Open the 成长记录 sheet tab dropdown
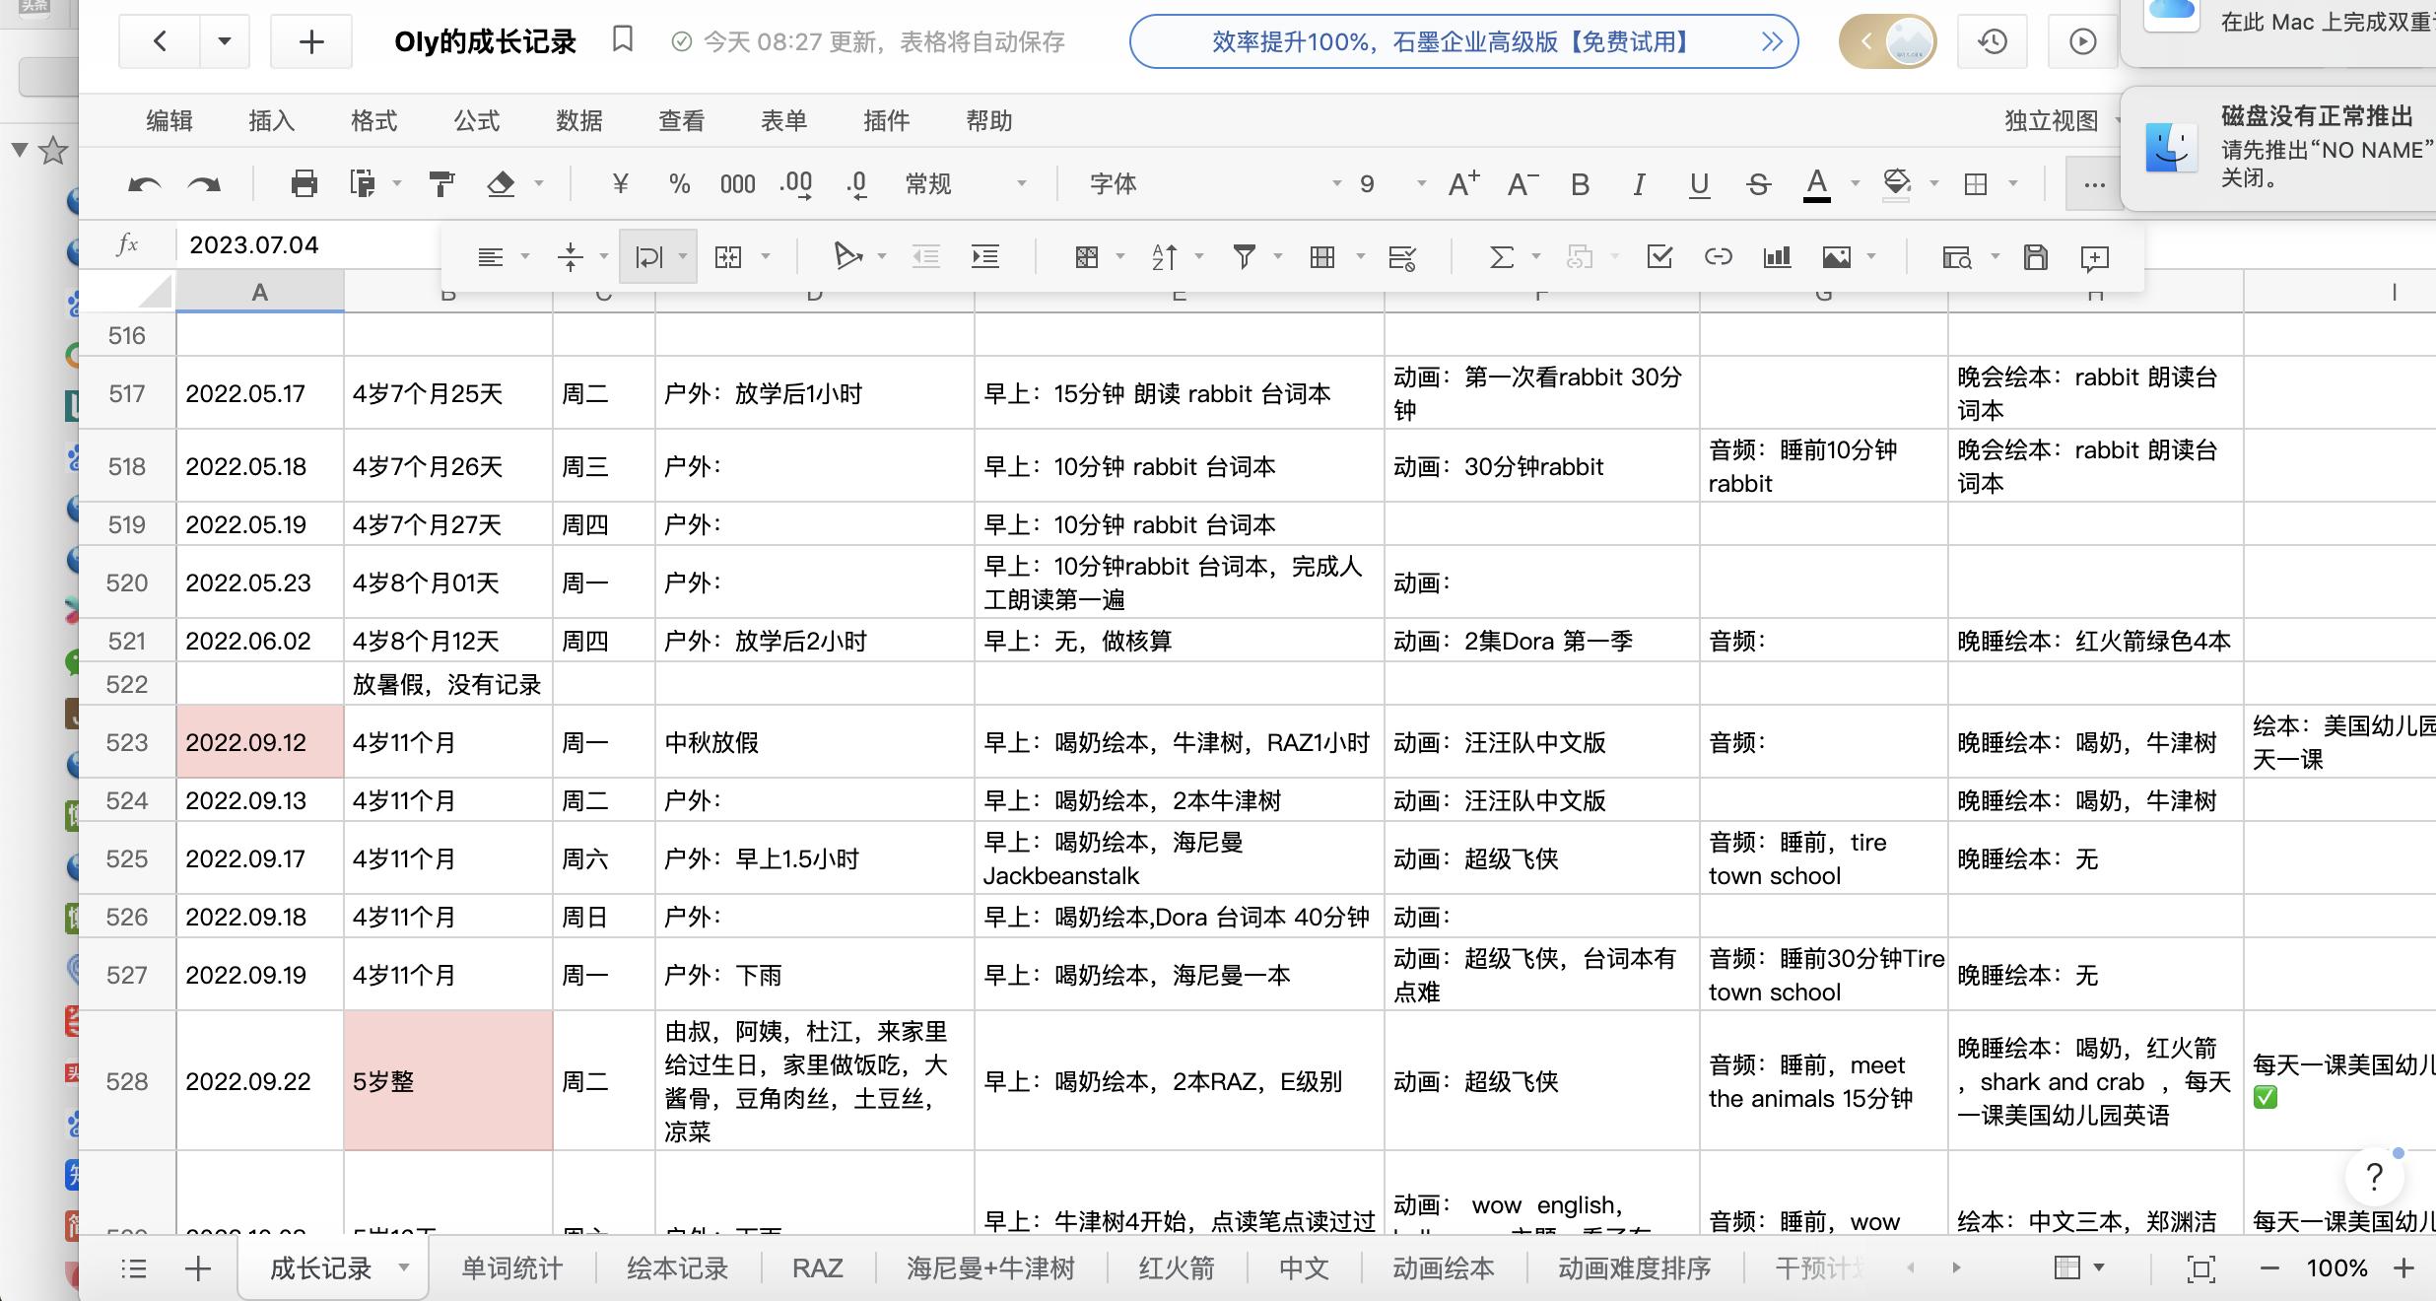The image size is (2436, 1301). (402, 1268)
